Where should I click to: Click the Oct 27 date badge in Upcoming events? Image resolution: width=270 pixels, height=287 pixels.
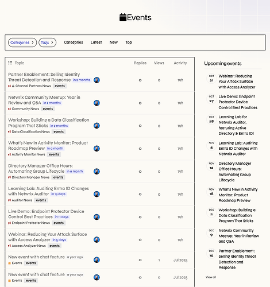(x=211, y=99)
